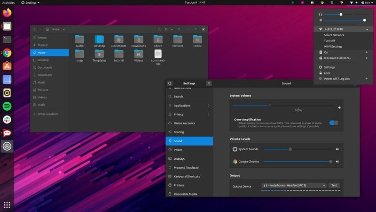The width and height of the screenshot is (376, 212).
Task: Click Activities in the top bar
Action: 8,2
